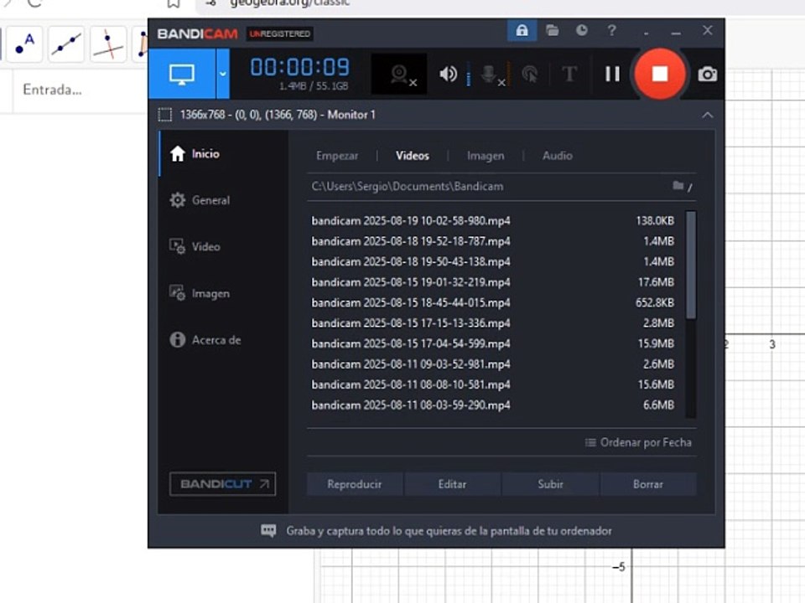This screenshot has width=805, height=603.
Task: Switch to the Empezar tab
Action: (x=337, y=156)
